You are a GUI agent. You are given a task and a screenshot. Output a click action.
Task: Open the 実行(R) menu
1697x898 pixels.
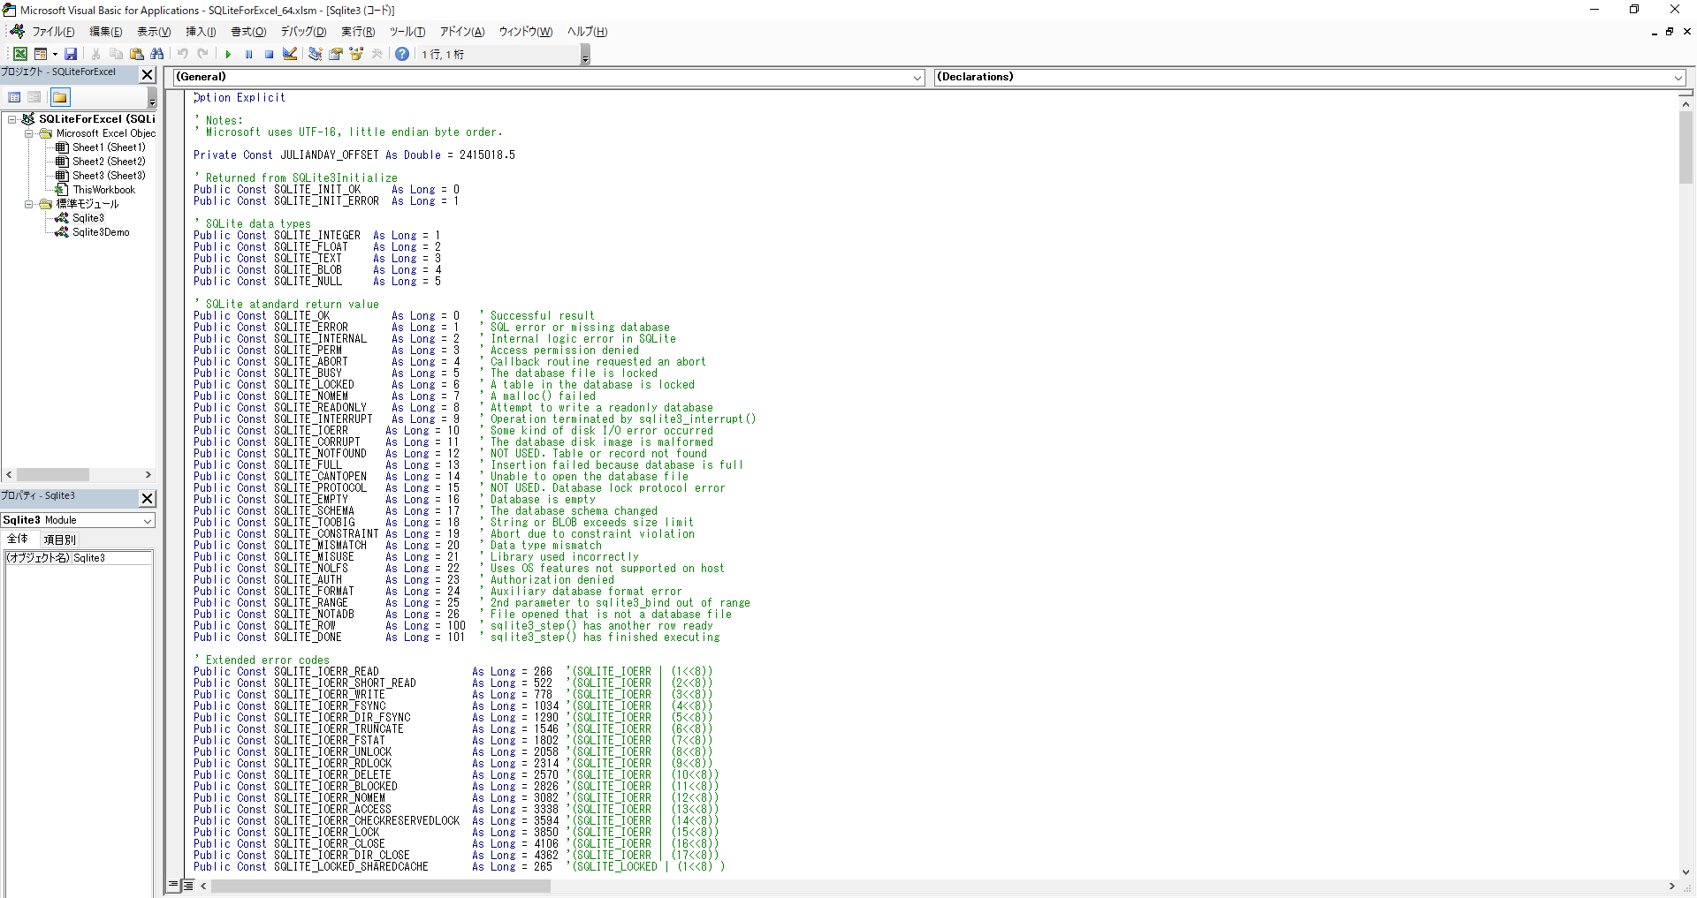click(358, 32)
